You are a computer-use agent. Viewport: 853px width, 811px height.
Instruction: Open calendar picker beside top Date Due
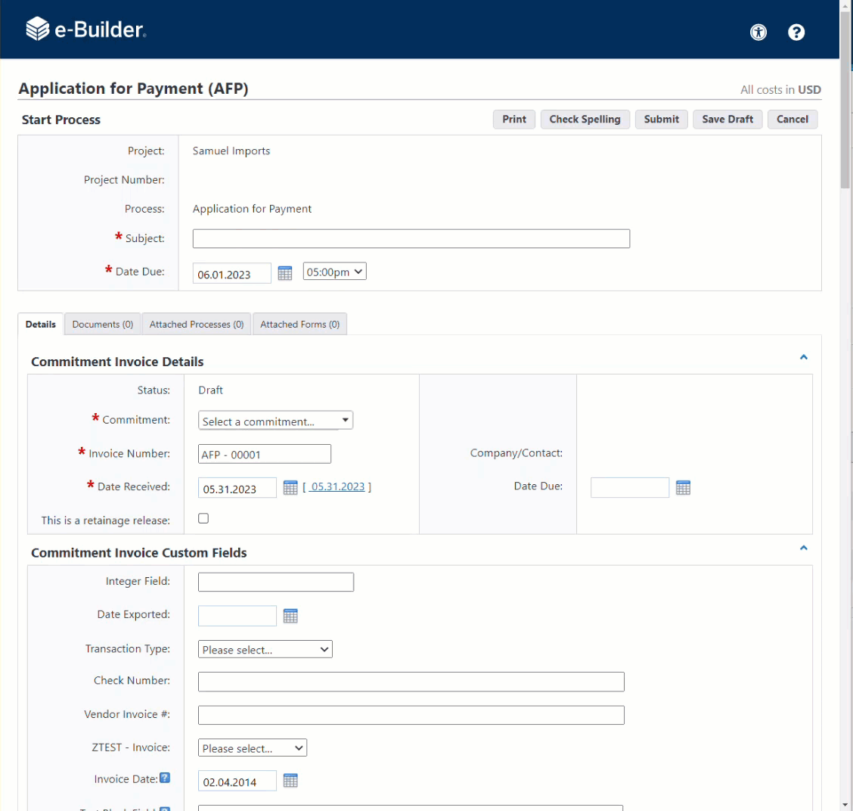click(285, 273)
